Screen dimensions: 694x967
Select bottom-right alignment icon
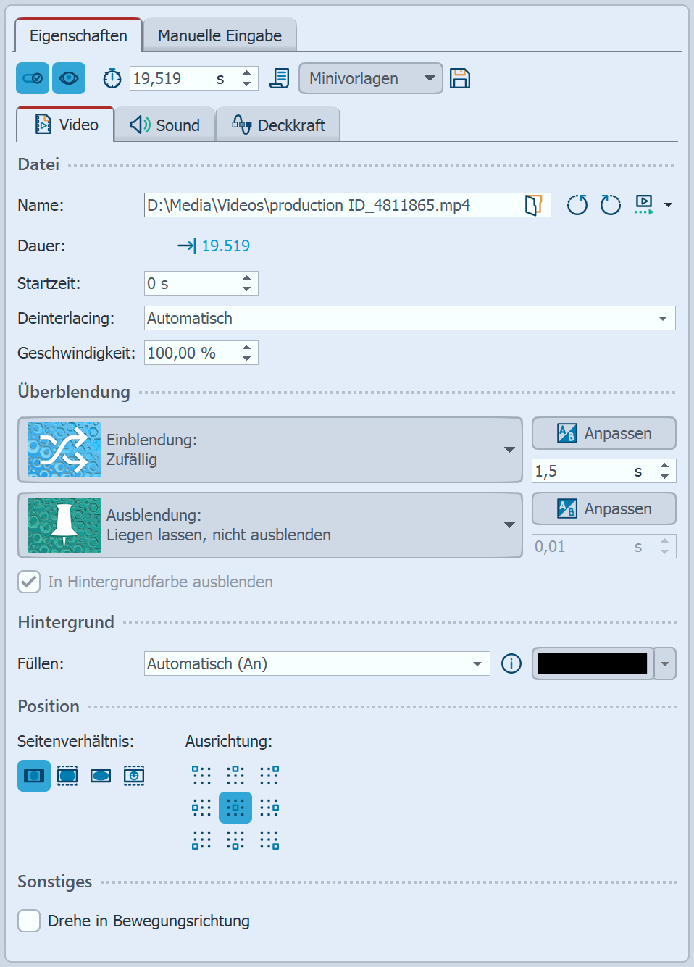pyautogui.click(x=269, y=840)
